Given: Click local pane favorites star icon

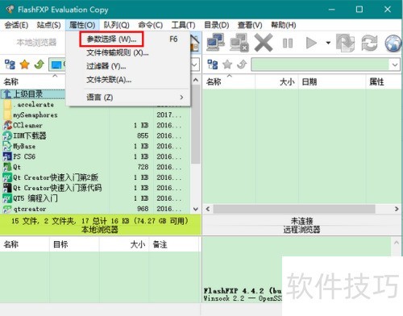Looking at the screenshot, I should 24,64.
